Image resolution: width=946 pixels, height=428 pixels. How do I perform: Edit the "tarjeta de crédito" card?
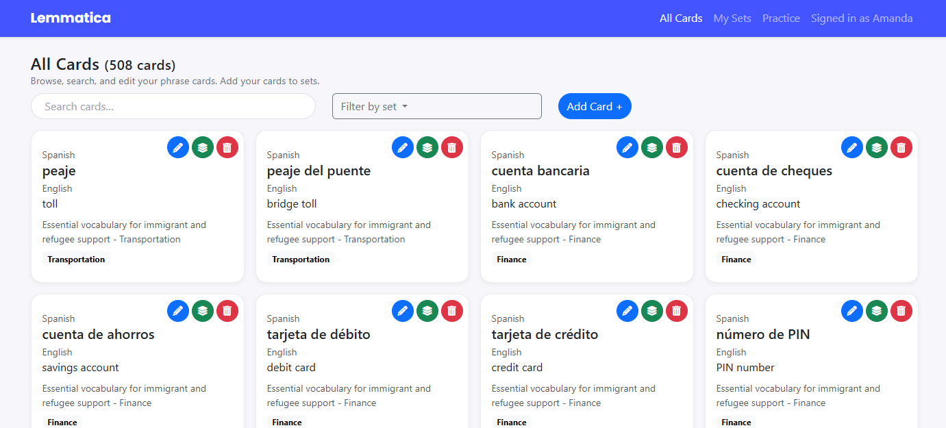click(627, 310)
